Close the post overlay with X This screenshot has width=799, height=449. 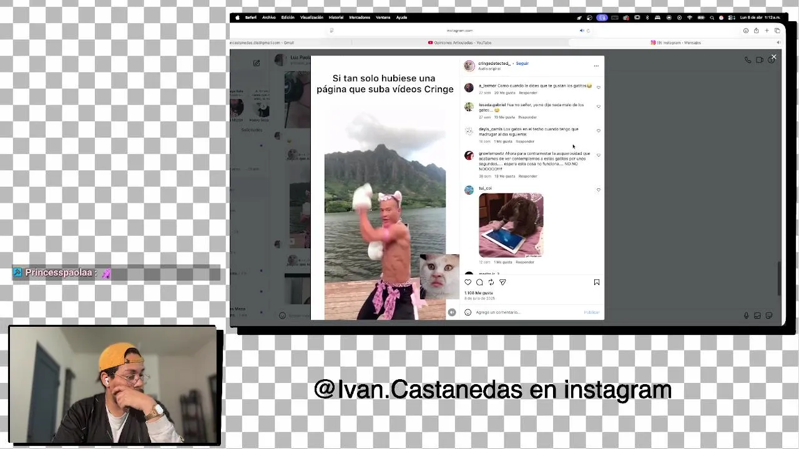tap(773, 57)
